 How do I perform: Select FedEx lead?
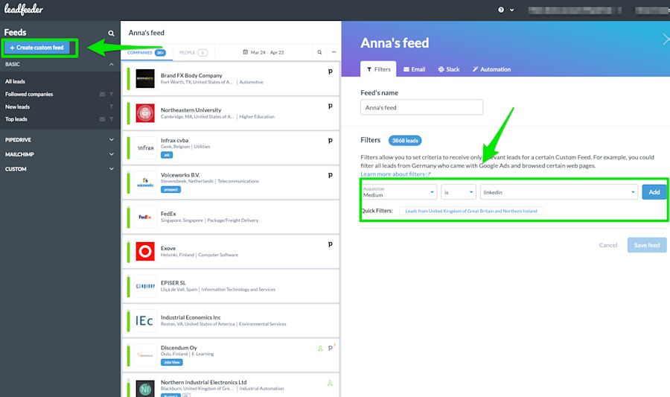pyautogui.click(x=231, y=217)
